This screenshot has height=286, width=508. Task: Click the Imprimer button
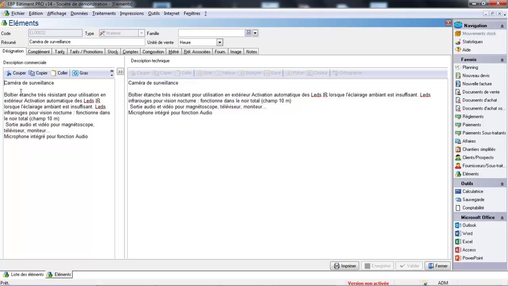[344, 266]
